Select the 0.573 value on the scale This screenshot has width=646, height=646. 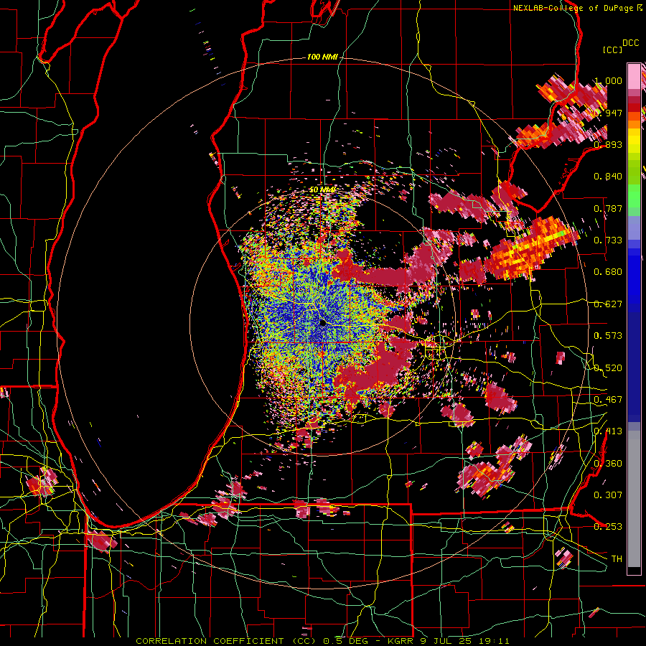[608, 336]
